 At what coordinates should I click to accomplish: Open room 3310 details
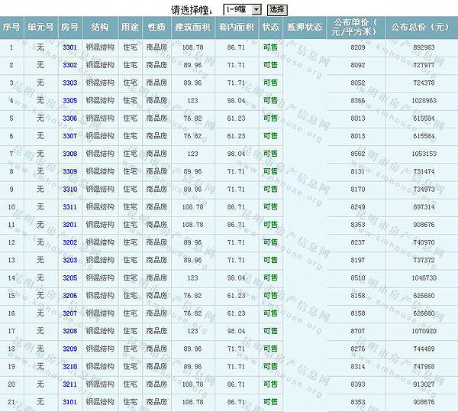(x=69, y=189)
